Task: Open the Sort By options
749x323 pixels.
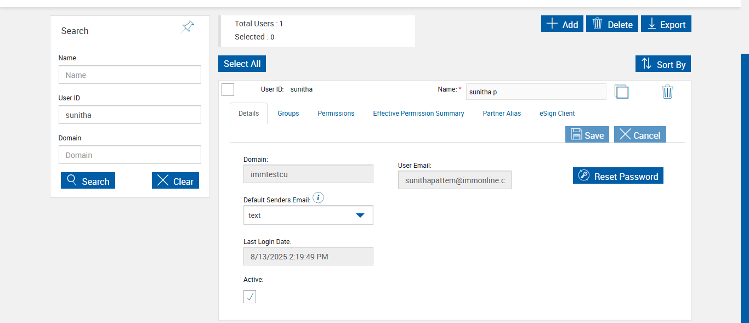Action: (663, 64)
